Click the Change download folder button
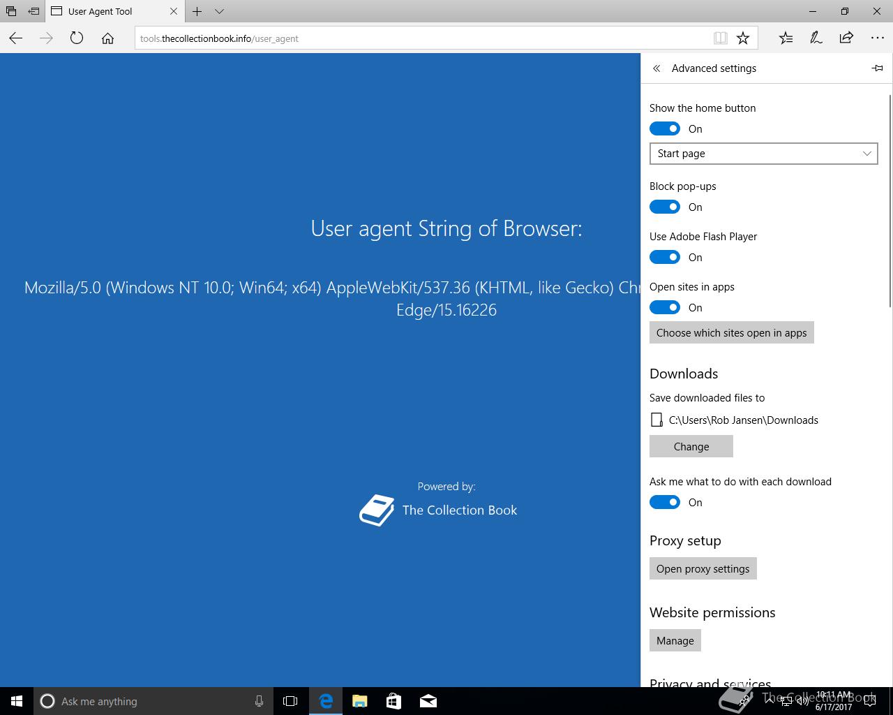The width and height of the screenshot is (893, 715). click(691, 446)
